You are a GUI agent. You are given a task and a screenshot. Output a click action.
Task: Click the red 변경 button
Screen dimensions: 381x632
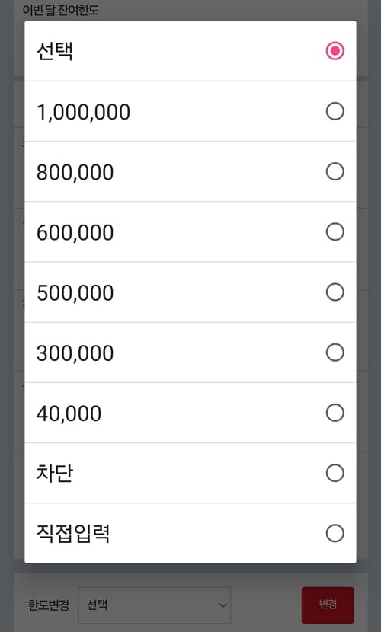point(328,605)
